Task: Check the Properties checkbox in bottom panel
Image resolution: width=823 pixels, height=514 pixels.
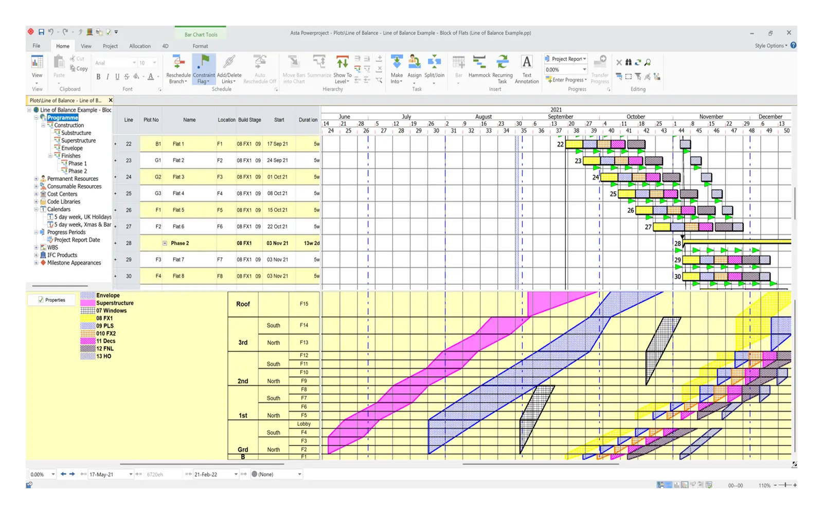Action: 40,300
